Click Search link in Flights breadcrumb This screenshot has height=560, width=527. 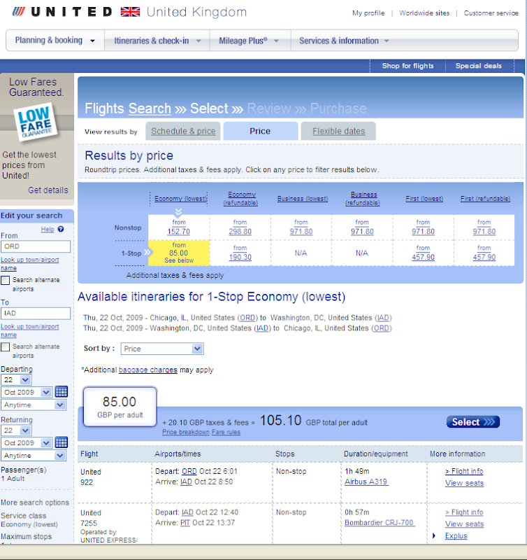(x=150, y=108)
